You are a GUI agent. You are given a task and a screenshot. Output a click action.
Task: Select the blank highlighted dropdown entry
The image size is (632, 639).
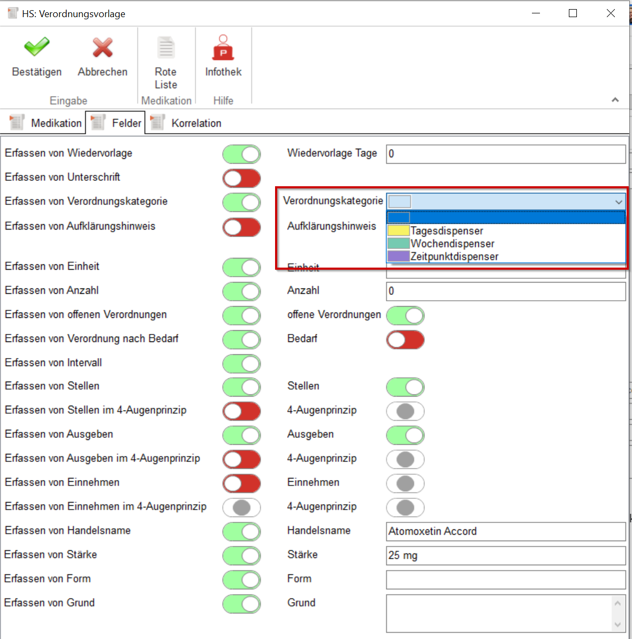click(506, 217)
